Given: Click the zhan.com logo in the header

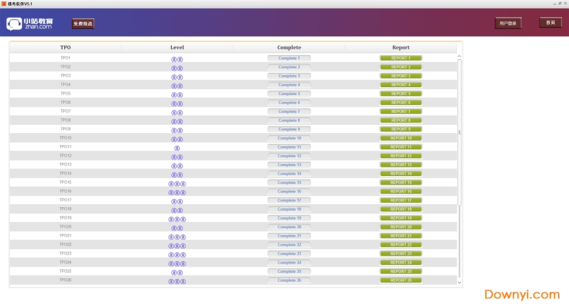Looking at the screenshot, I should tap(30, 23).
